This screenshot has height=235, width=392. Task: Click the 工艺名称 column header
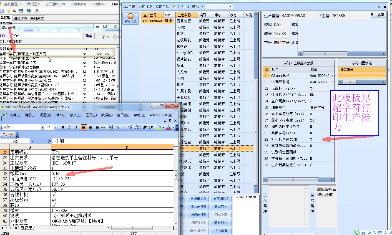tap(187, 15)
